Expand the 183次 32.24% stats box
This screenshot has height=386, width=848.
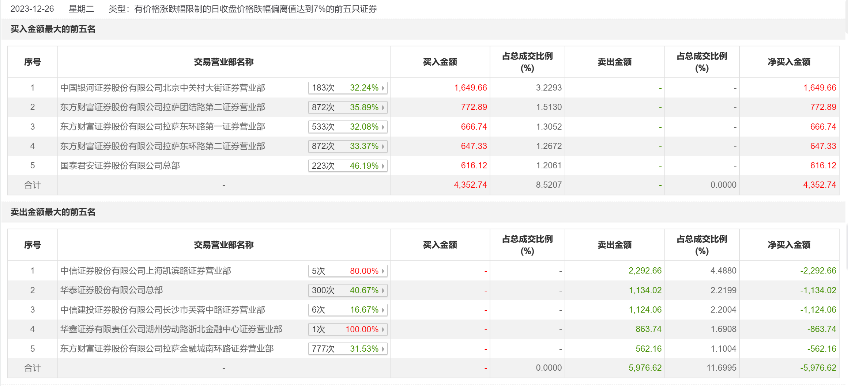[x=348, y=88]
